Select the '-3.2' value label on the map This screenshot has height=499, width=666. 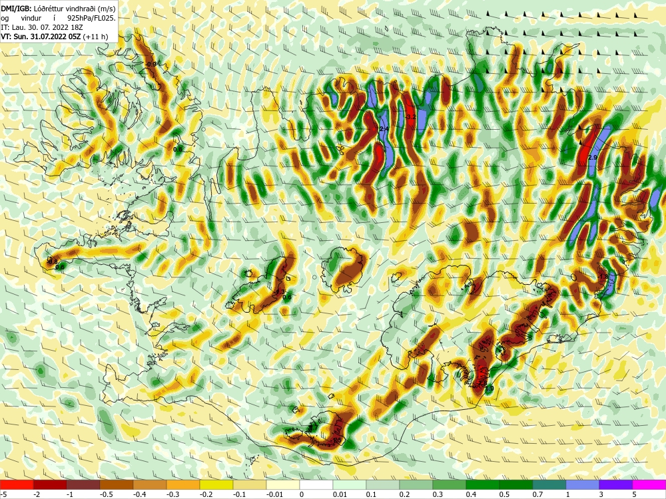pyautogui.click(x=411, y=116)
